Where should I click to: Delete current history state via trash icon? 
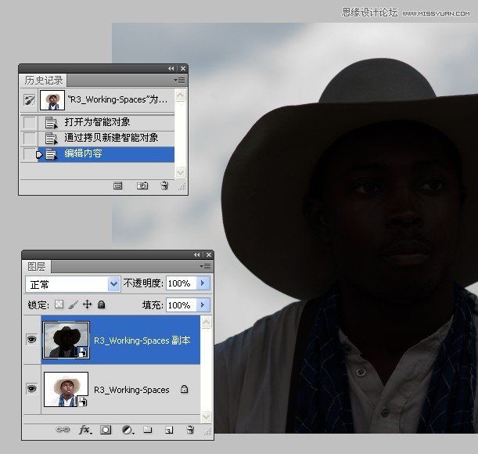(x=164, y=186)
